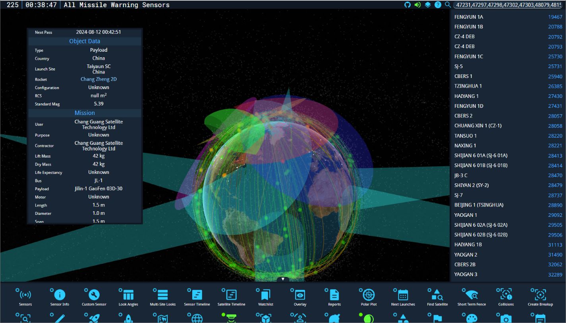Toggle the layers legend icon

428,5
